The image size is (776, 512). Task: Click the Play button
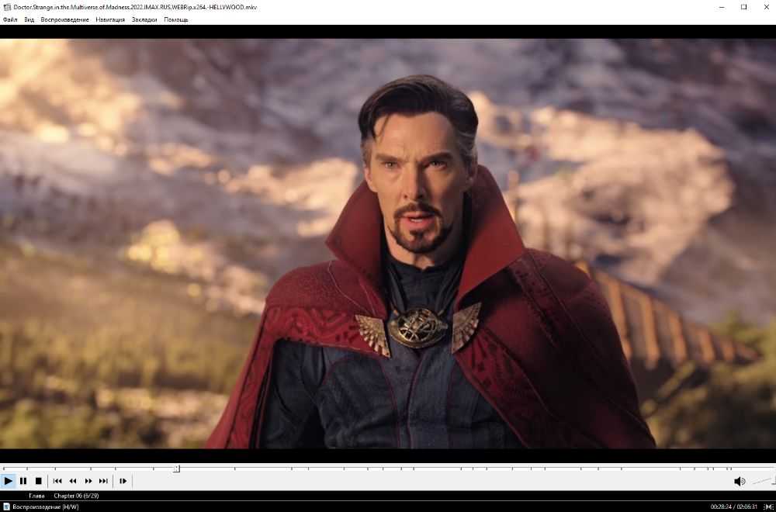[8, 481]
